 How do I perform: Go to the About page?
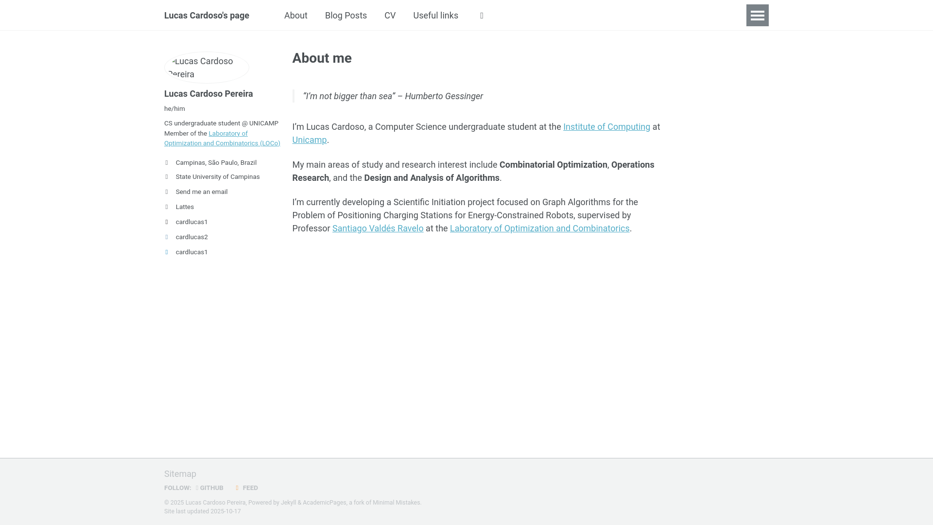(x=295, y=16)
